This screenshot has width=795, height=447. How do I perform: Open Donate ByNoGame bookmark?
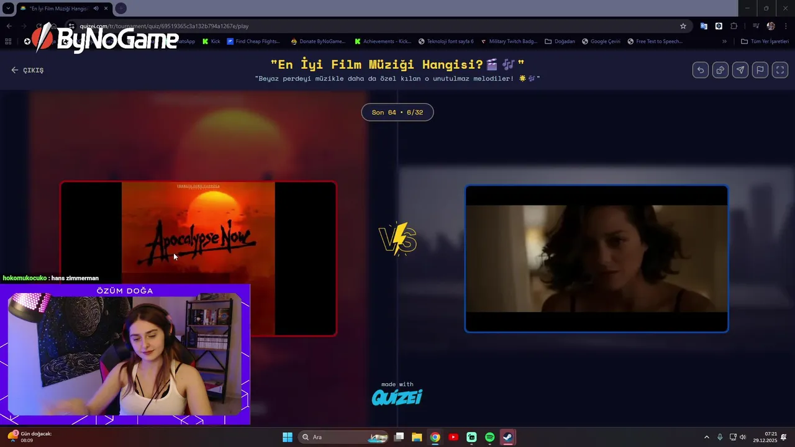318,42
